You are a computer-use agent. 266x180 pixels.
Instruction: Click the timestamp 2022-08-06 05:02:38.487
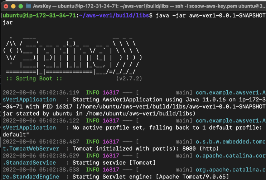tap(41, 141)
